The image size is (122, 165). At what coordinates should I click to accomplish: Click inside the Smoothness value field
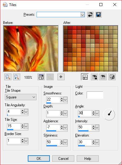[53, 99]
